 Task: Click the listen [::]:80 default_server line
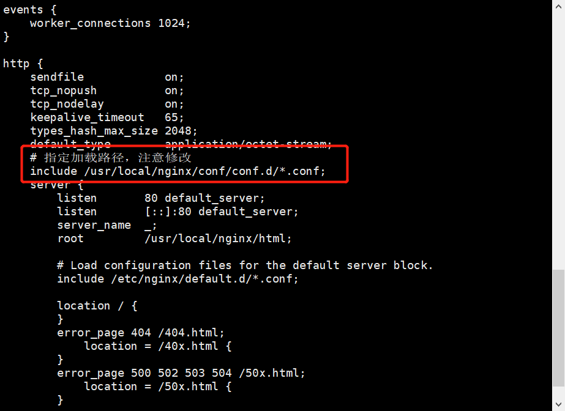(178, 212)
